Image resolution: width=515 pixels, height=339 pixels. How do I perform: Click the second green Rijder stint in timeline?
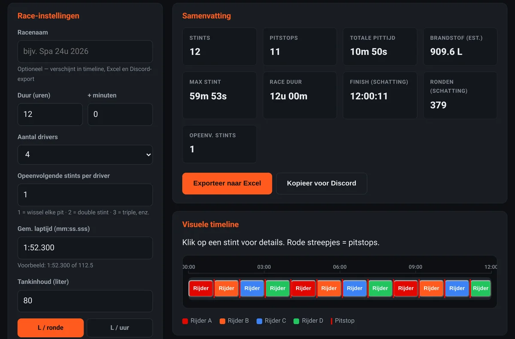click(x=380, y=288)
